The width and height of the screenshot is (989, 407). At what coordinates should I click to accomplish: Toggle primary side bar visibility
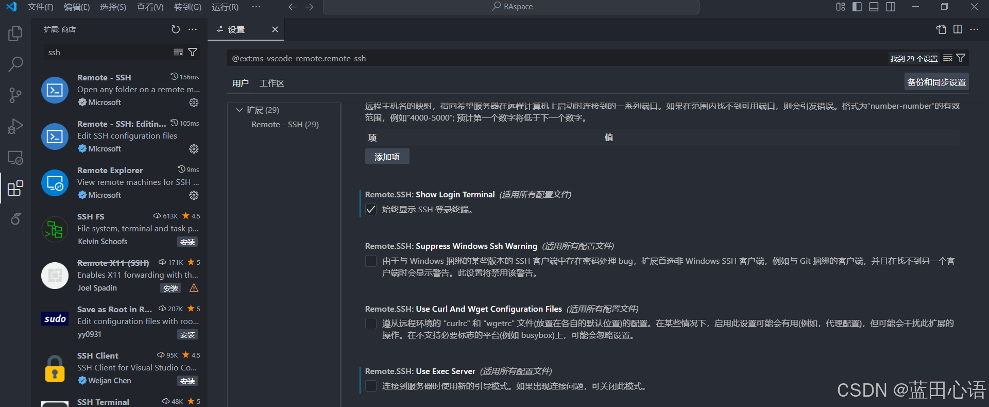[857, 7]
